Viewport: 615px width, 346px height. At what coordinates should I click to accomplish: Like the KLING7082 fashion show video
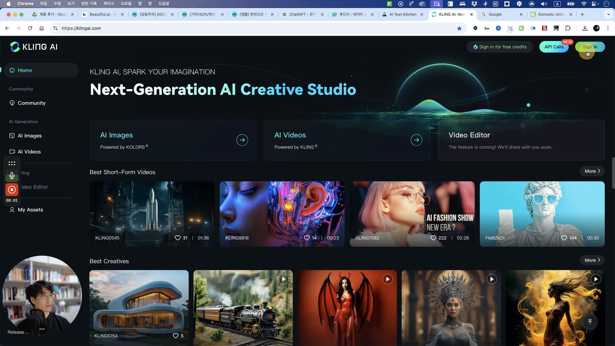coord(433,238)
